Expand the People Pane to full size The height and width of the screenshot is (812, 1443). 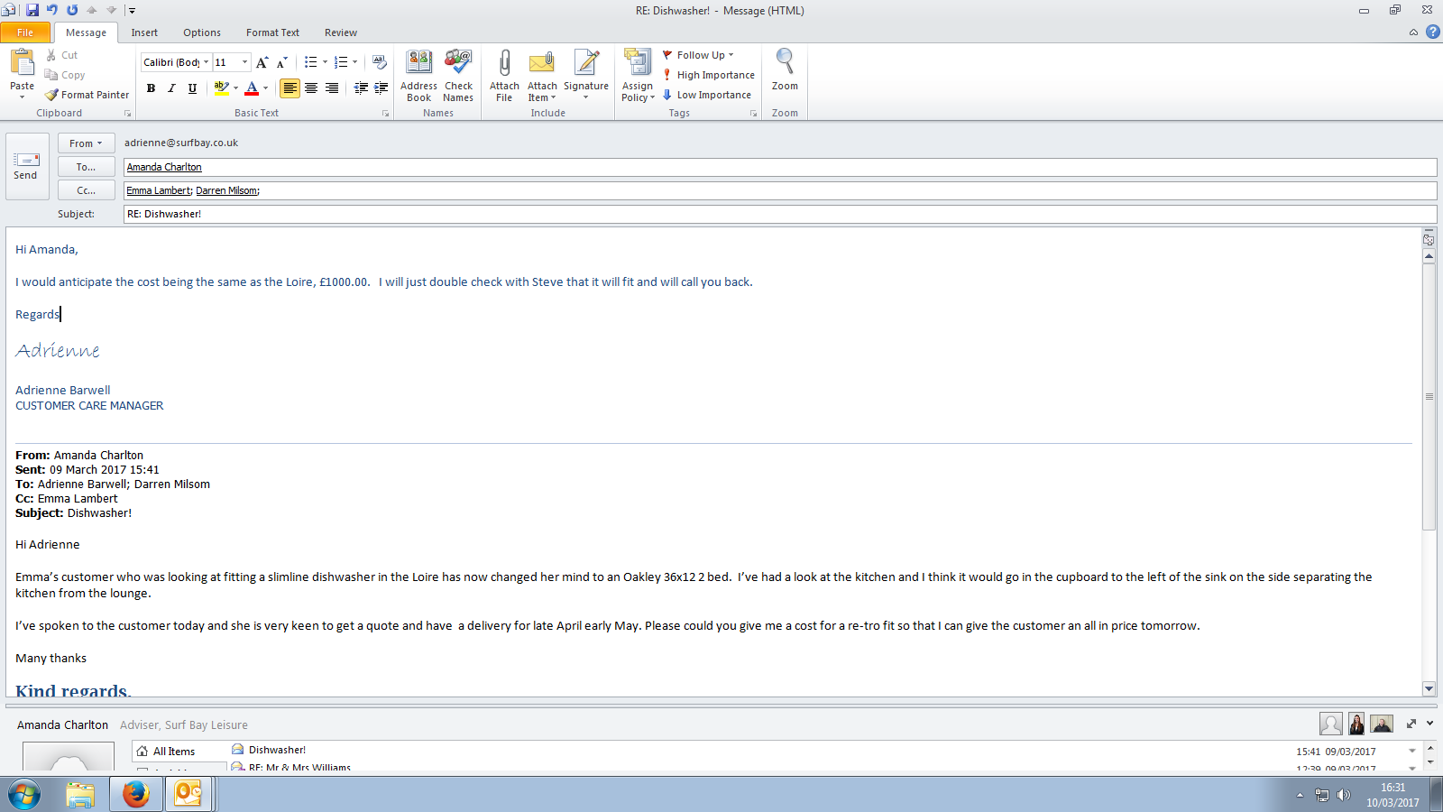tap(1411, 724)
